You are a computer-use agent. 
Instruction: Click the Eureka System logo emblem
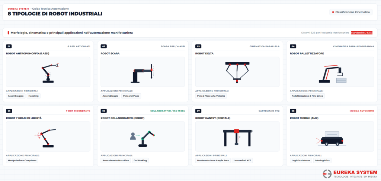click(327, 174)
